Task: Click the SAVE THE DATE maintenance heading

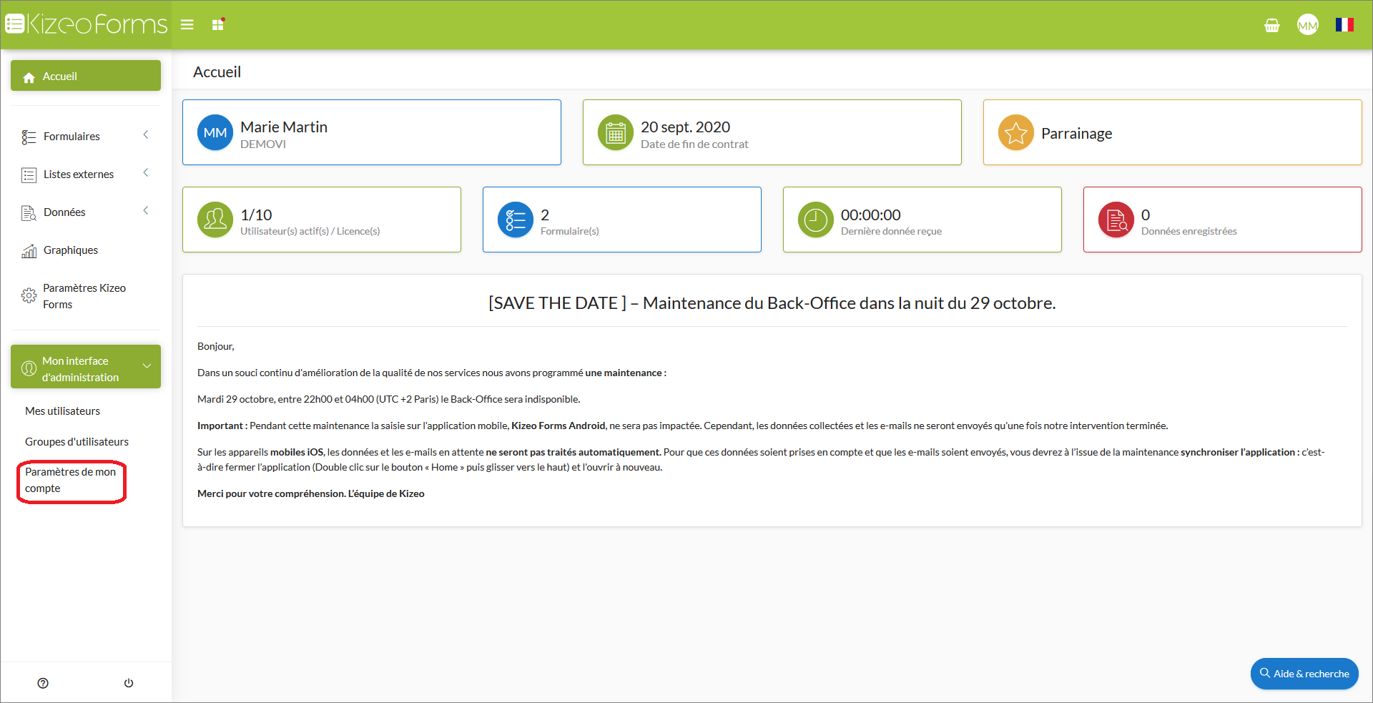Action: coord(772,303)
